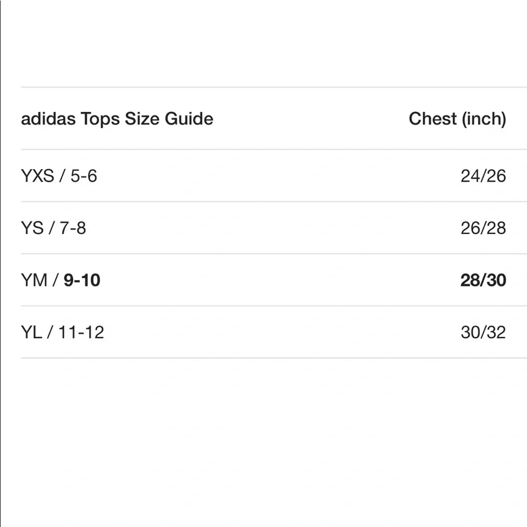Click the 24/26 chest measurement
This screenshot has width=527, height=527.
pos(483,176)
